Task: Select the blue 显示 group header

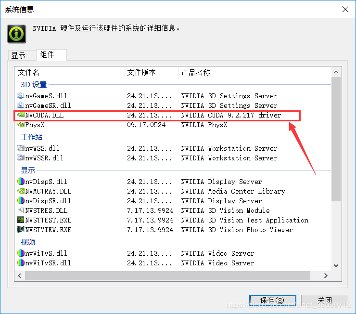Action: click(28, 170)
